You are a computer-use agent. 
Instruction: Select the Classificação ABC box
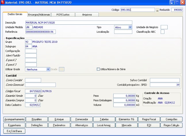coord(162,32)
